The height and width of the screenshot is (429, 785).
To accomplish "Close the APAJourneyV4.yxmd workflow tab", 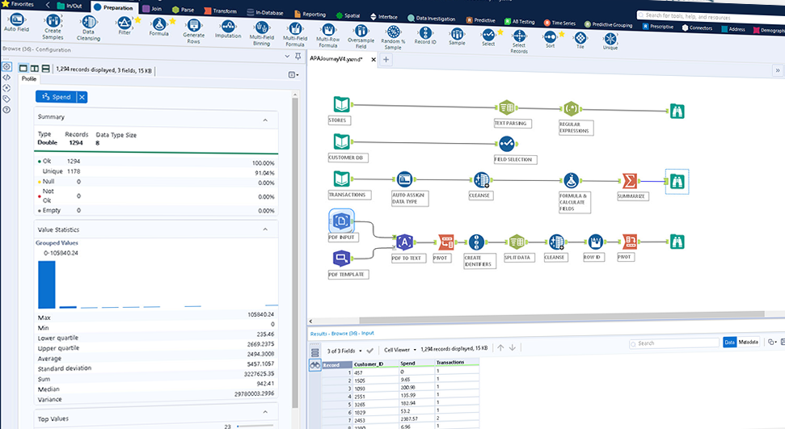I will (x=374, y=60).
